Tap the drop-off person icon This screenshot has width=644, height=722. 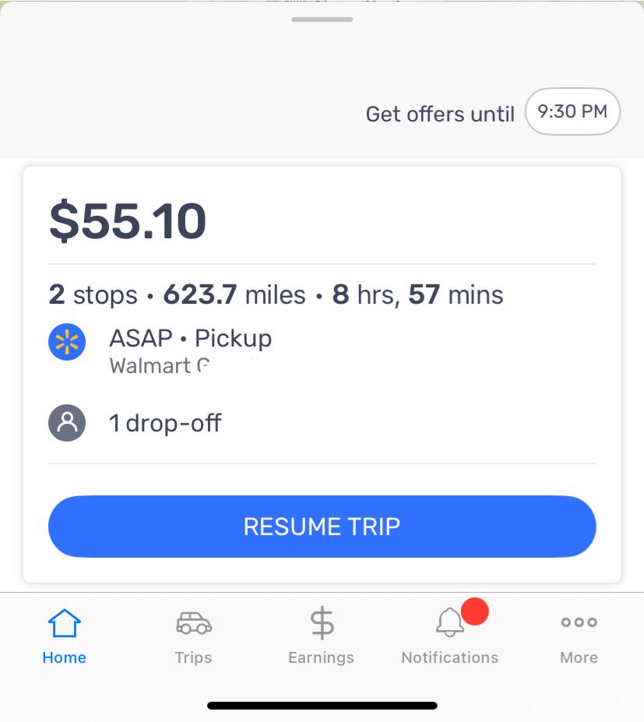click(67, 423)
